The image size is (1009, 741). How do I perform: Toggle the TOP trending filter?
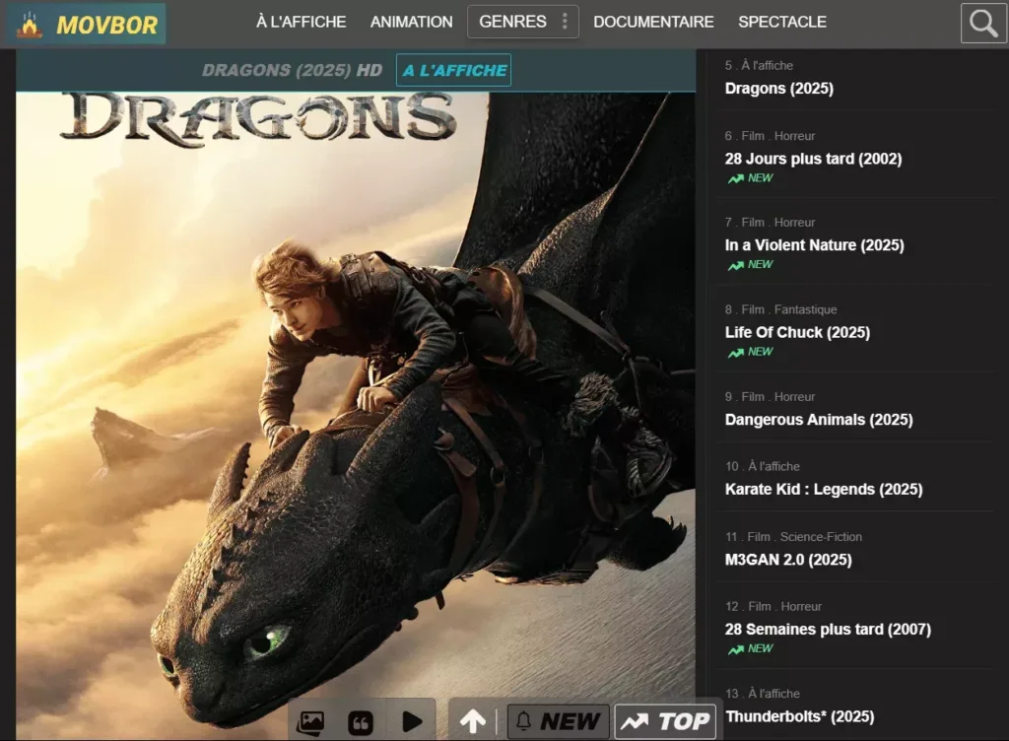tap(665, 721)
